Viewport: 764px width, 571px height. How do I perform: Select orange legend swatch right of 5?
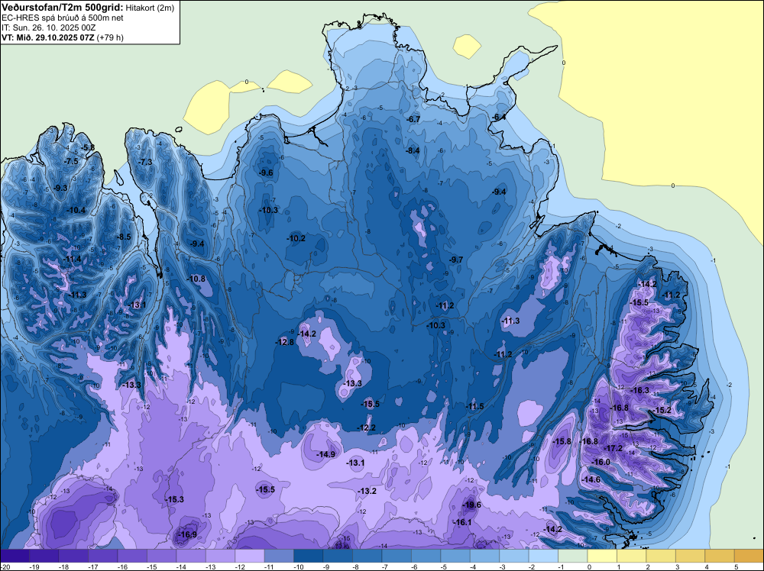(749, 556)
